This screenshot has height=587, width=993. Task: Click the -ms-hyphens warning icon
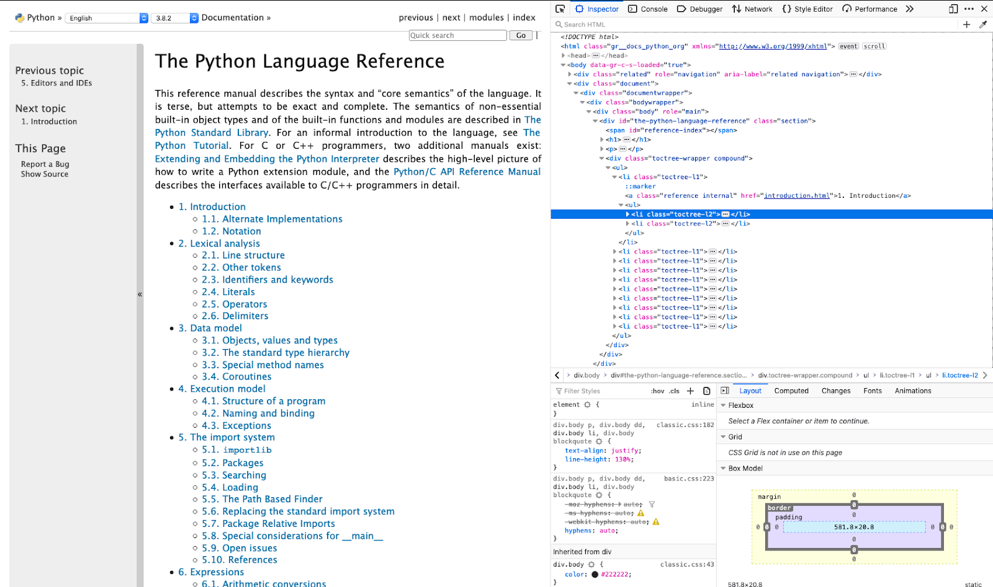click(640, 513)
